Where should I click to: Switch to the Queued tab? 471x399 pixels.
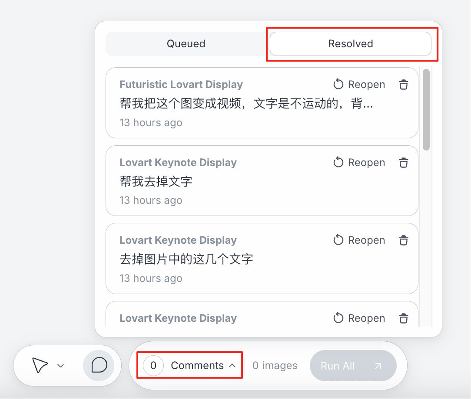click(x=186, y=44)
